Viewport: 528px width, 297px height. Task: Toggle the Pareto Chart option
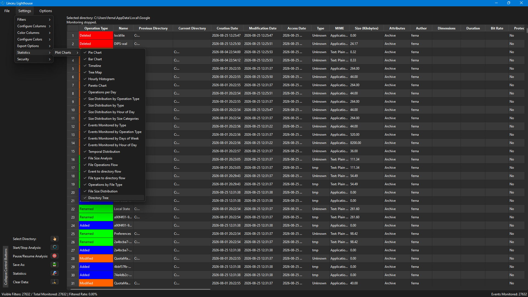point(113,86)
